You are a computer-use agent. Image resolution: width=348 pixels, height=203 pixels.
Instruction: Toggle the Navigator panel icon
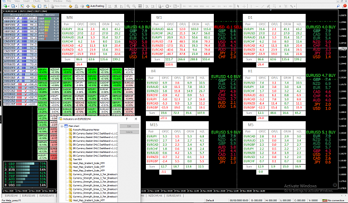[33, 6]
